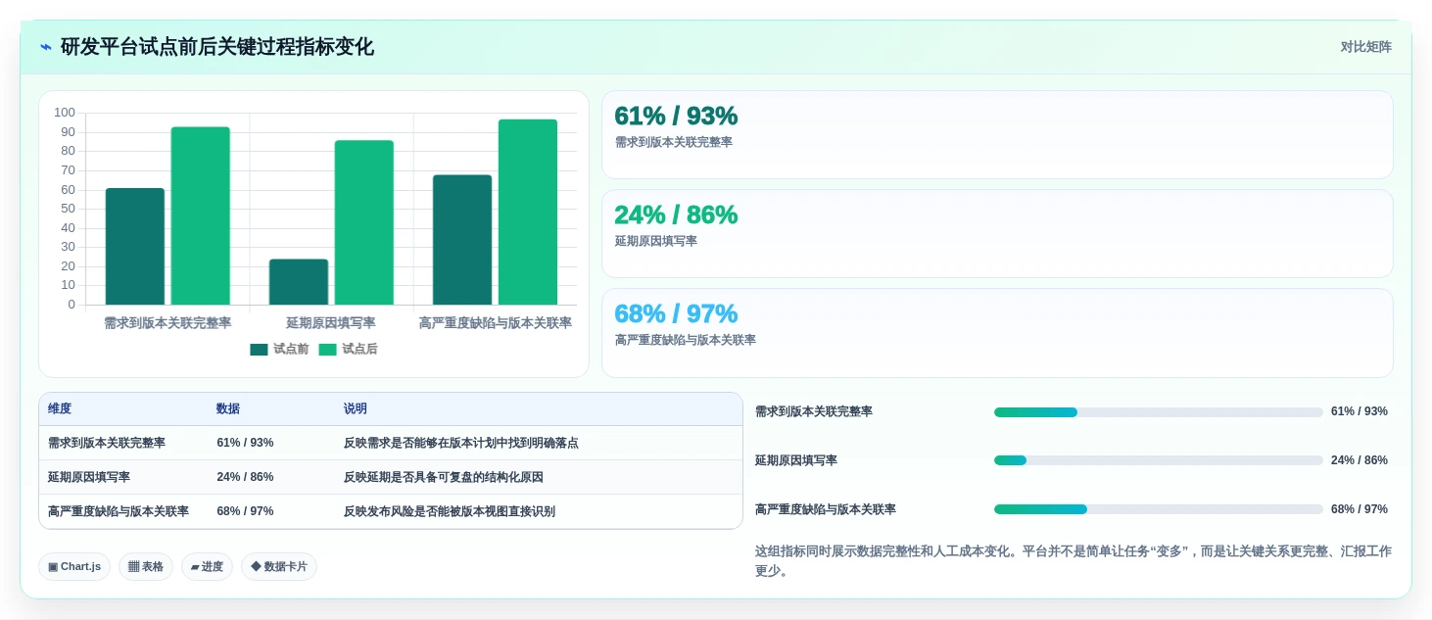Click the progress label 延期原因填写率
The width and height of the screenshot is (1432, 620).
click(796, 460)
